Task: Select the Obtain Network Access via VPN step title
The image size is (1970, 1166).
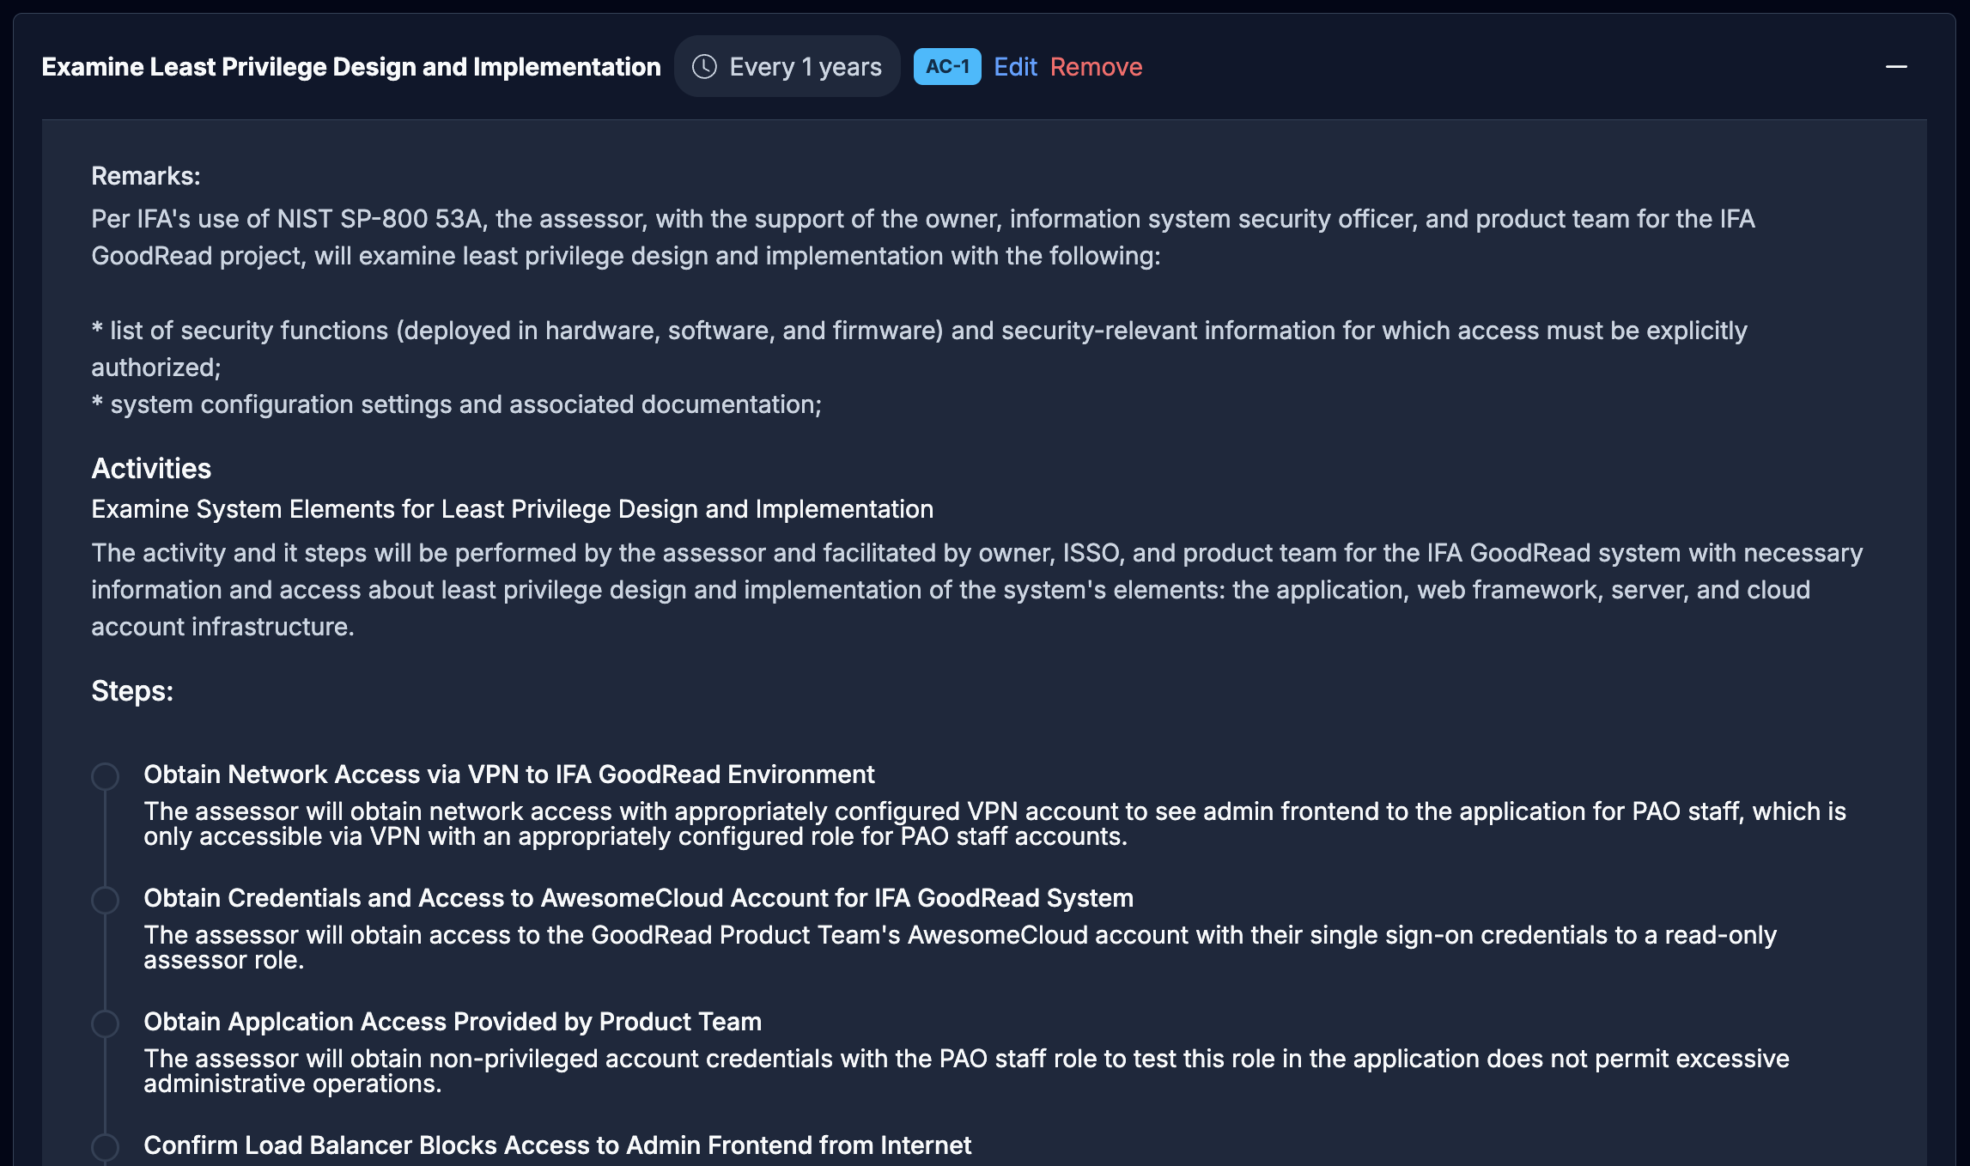Action: click(508, 774)
